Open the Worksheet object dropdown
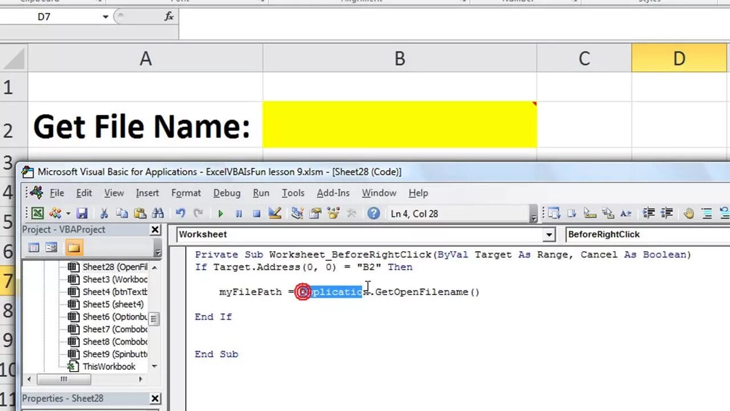Viewport: 730px width, 411px height. click(549, 234)
